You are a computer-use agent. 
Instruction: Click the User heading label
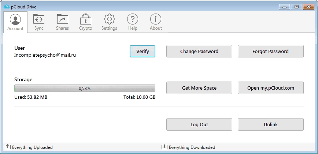click(x=19, y=48)
